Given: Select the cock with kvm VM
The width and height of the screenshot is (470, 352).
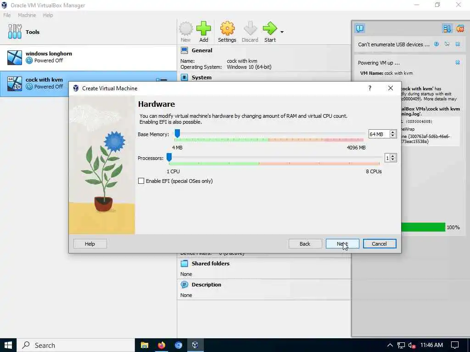Looking at the screenshot, I should click(x=89, y=83).
